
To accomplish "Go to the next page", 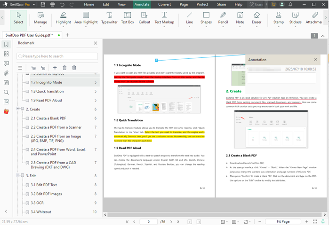I will point(171,221).
